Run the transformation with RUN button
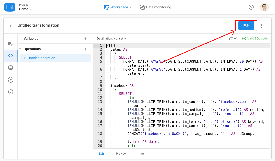This screenshot has height=161, width=275. click(x=246, y=25)
